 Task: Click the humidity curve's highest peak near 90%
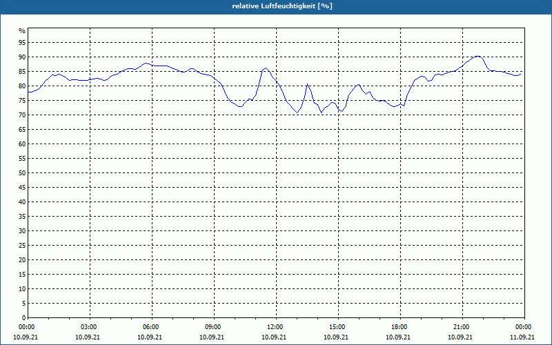[x=477, y=56]
